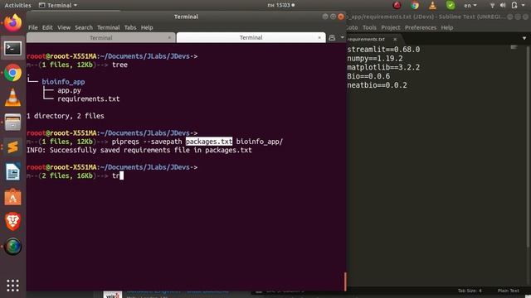Click green checkmark tray icon
The height and width of the screenshot is (298, 531).
451,5
